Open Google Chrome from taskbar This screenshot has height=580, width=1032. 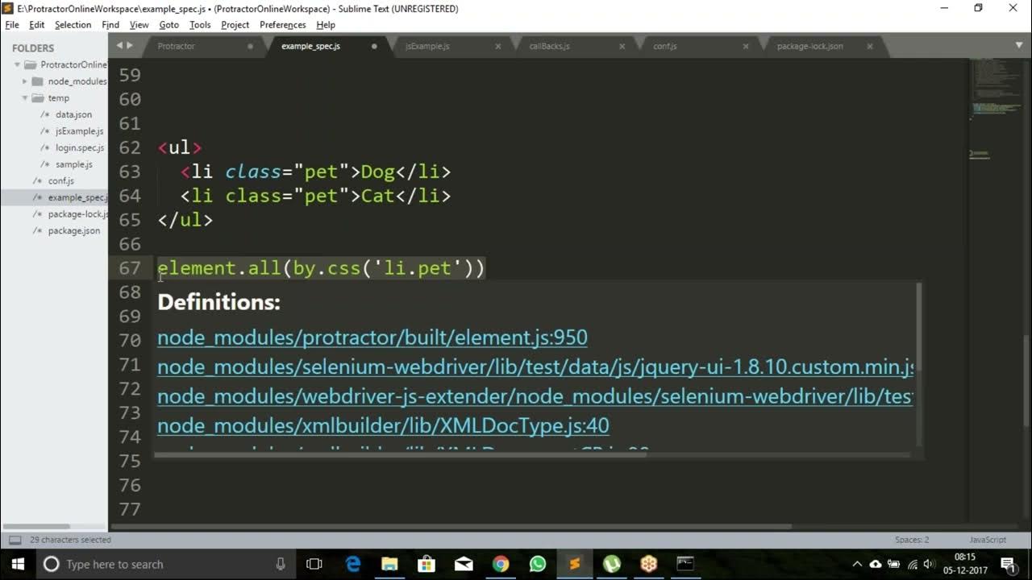tap(501, 564)
